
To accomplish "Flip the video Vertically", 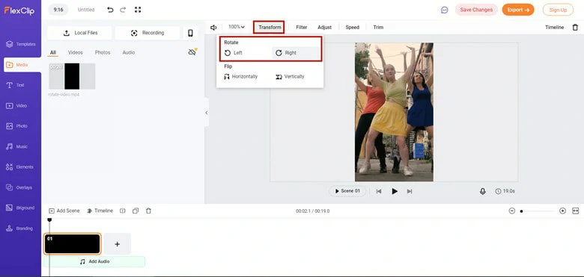I will [290, 77].
